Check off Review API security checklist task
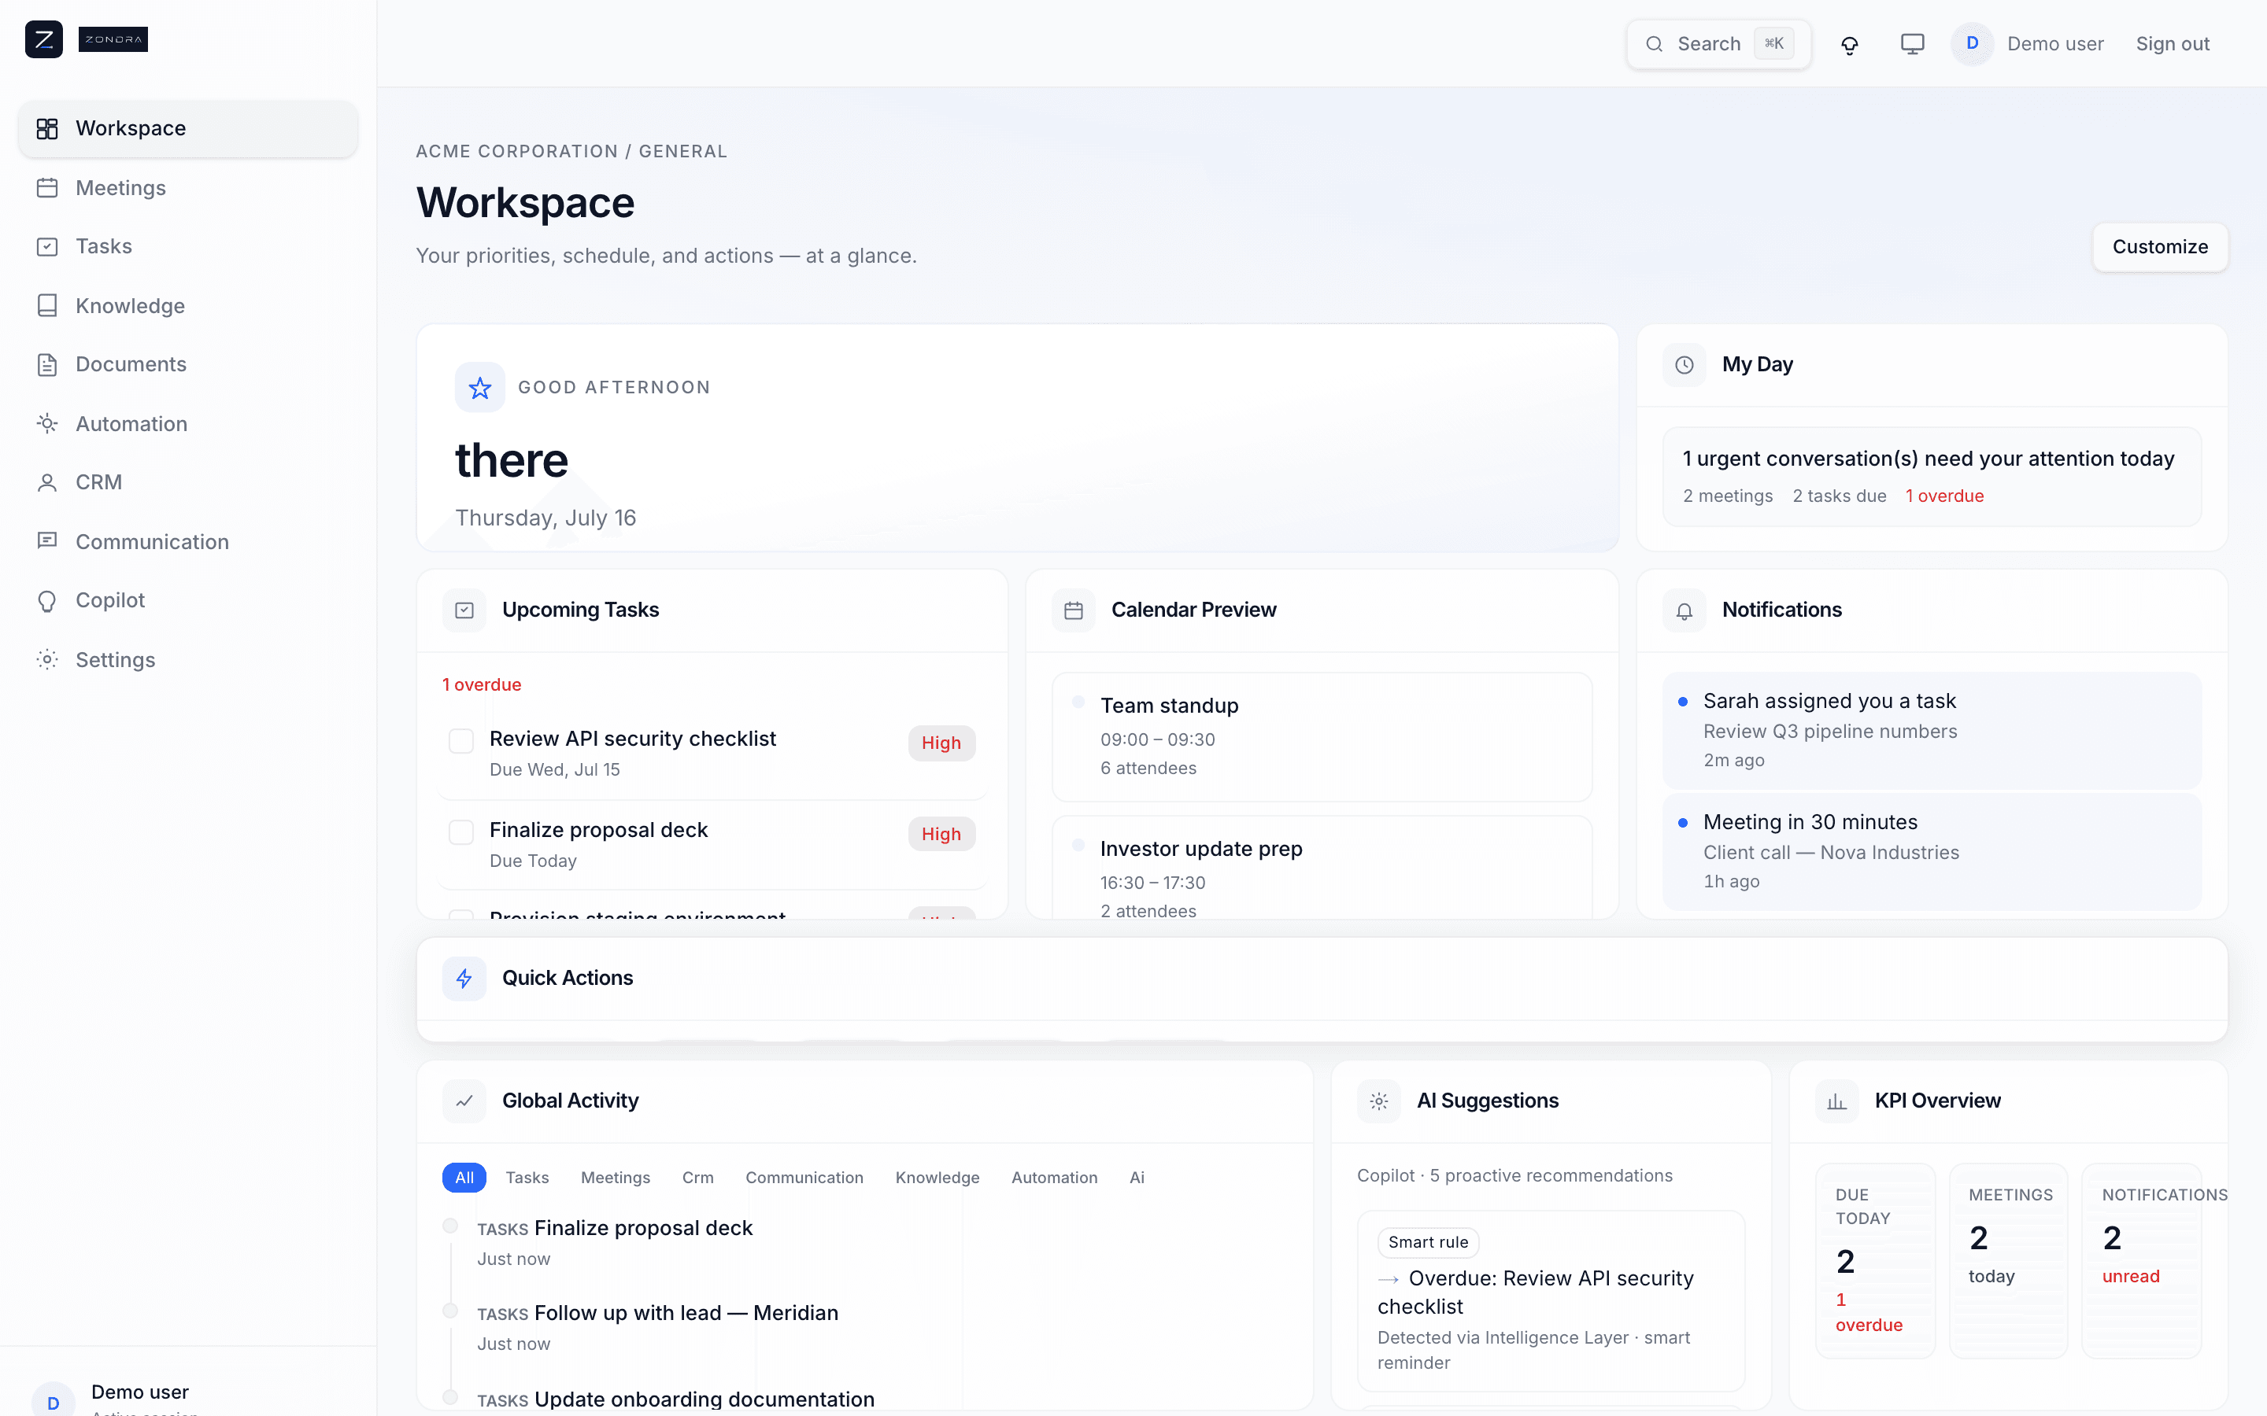This screenshot has width=2267, height=1416. 461,741
